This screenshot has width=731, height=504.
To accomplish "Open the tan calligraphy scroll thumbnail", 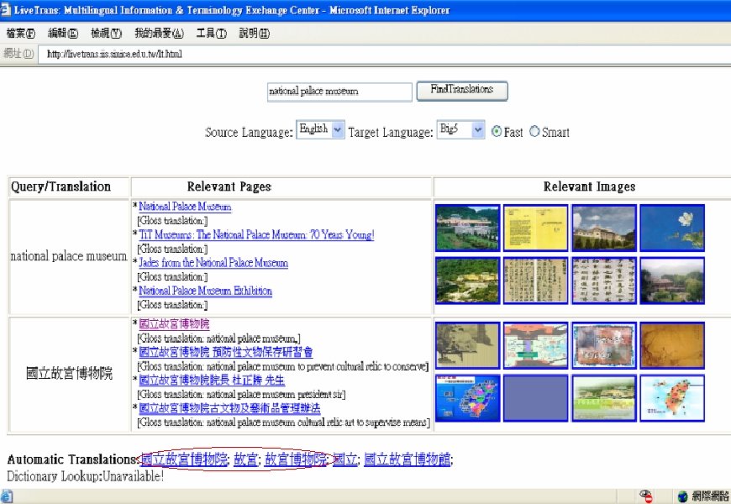I will 536,281.
